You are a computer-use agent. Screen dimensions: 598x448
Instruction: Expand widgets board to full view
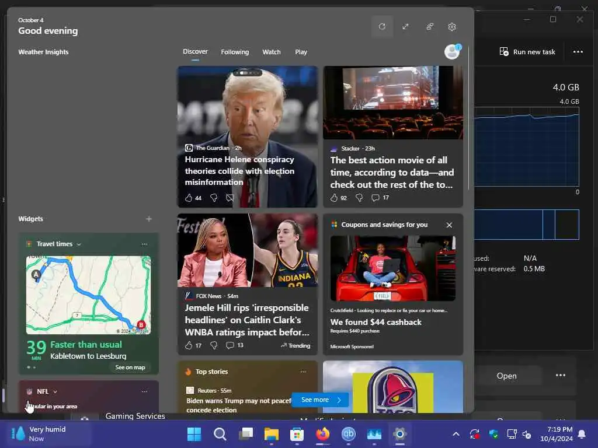click(405, 27)
